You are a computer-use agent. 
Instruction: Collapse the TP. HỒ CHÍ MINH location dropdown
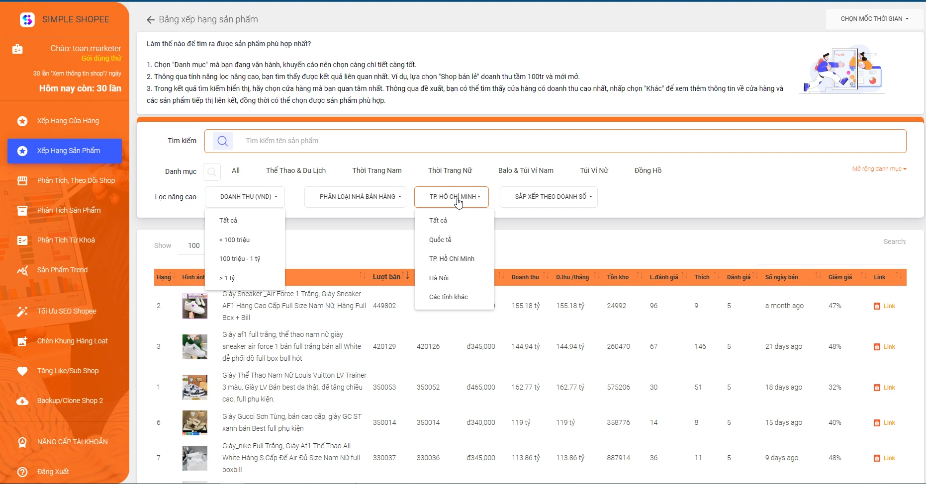click(452, 197)
